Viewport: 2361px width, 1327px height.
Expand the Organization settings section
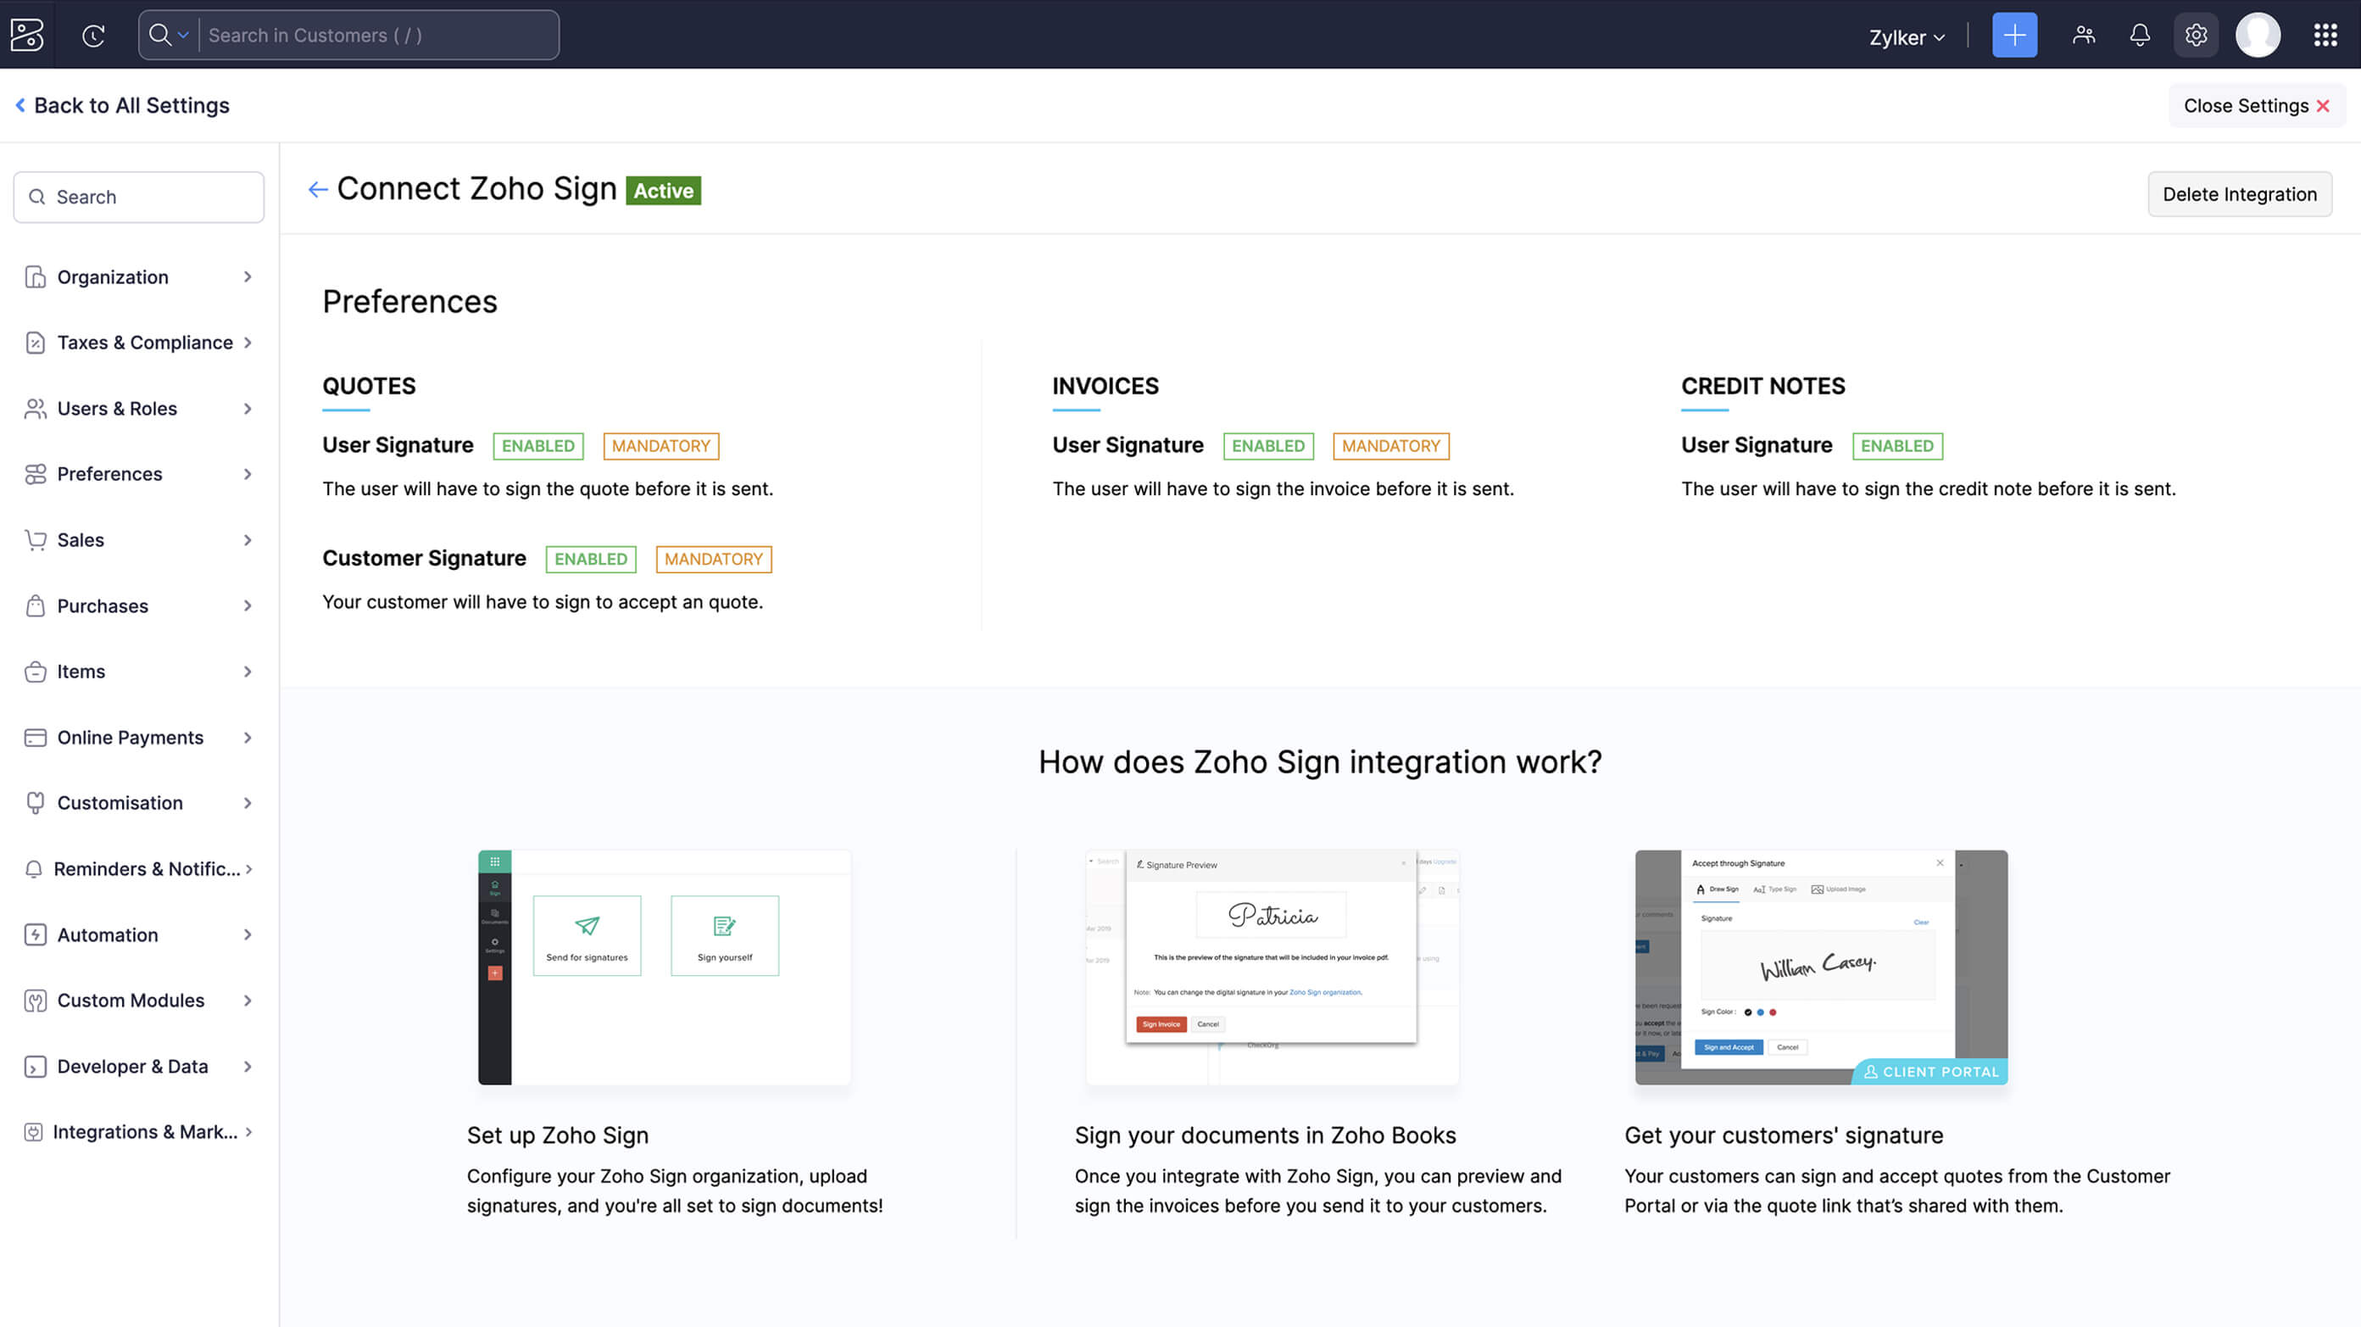pyautogui.click(x=137, y=276)
